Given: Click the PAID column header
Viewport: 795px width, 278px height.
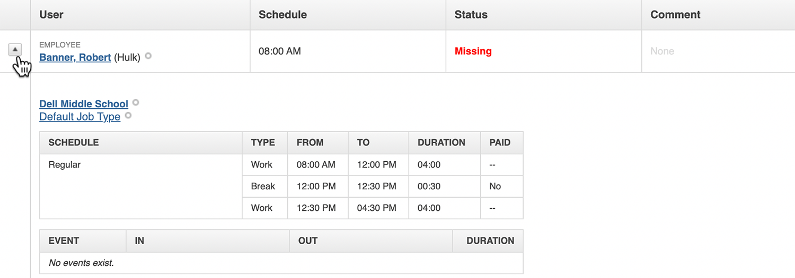Looking at the screenshot, I should 500,143.
